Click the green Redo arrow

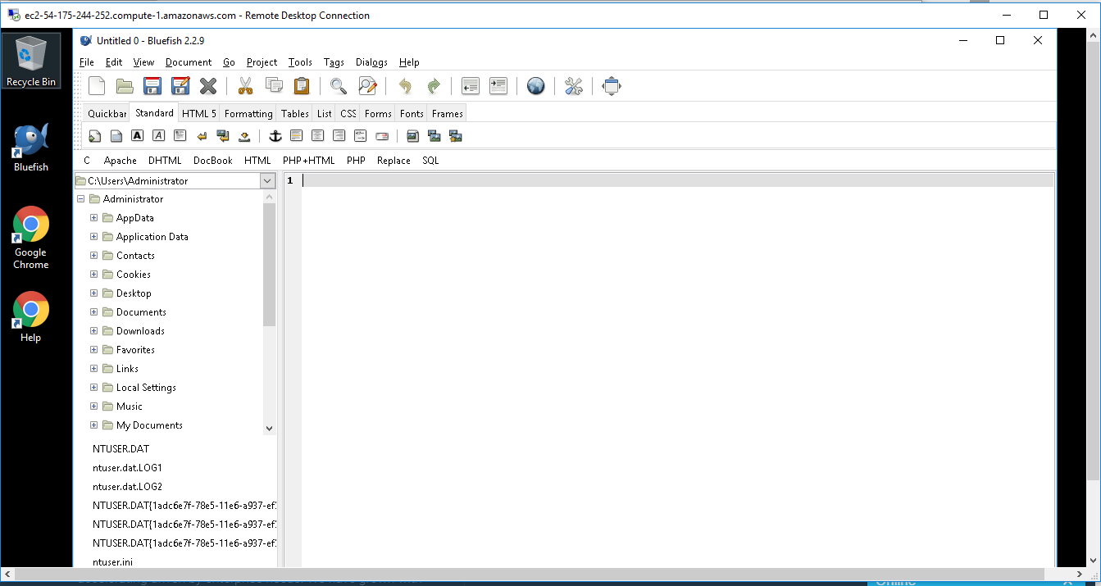point(434,86)
